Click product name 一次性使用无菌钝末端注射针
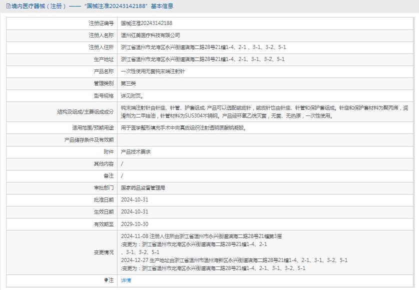The height and width of the screenshot is (290, 419). click(x=153, y=71)
